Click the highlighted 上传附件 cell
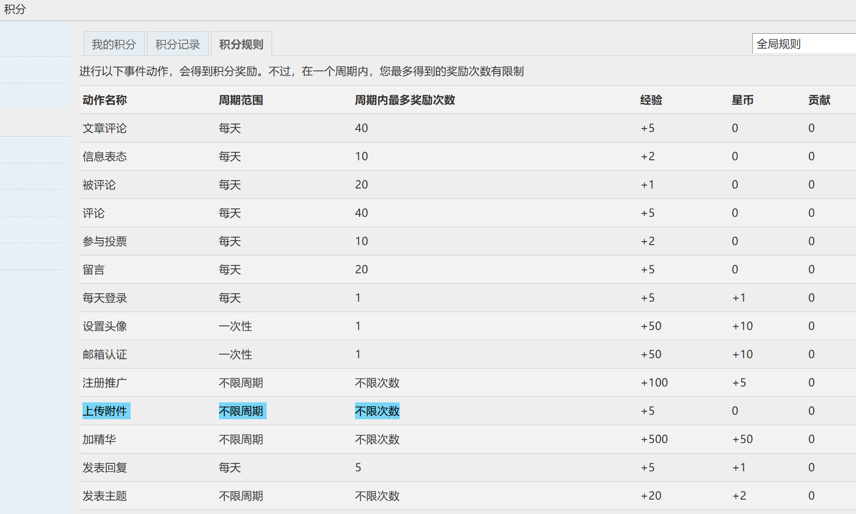 (106, 411)
